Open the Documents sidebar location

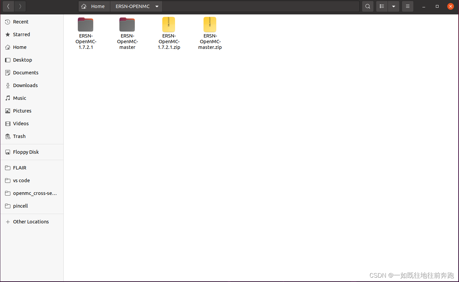tap(25, 72)
